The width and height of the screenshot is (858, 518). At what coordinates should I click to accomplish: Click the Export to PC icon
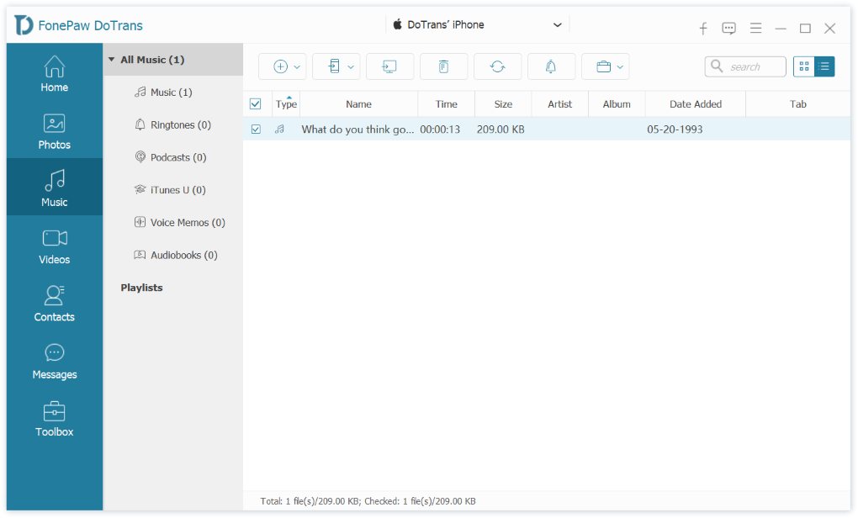click(389, 67)
